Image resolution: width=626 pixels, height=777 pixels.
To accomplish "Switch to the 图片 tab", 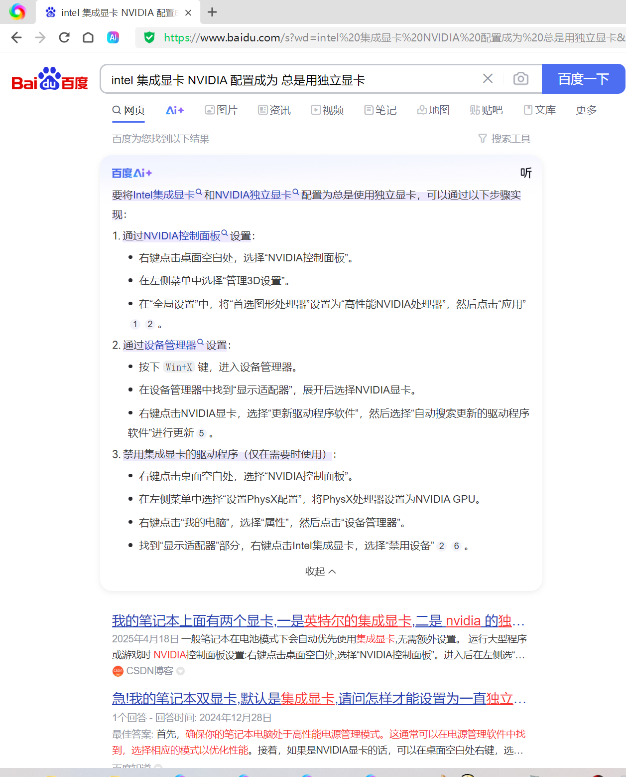I will 221,110.
